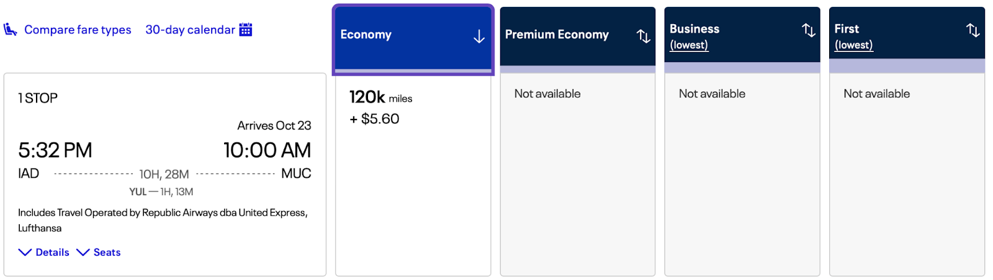Image resolution: width=993 pixels, height=280 pixels.
Task: Show flight Details text link
Action: (52, 252)
